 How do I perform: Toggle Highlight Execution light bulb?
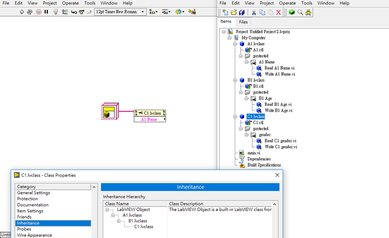tap(56, 12)
